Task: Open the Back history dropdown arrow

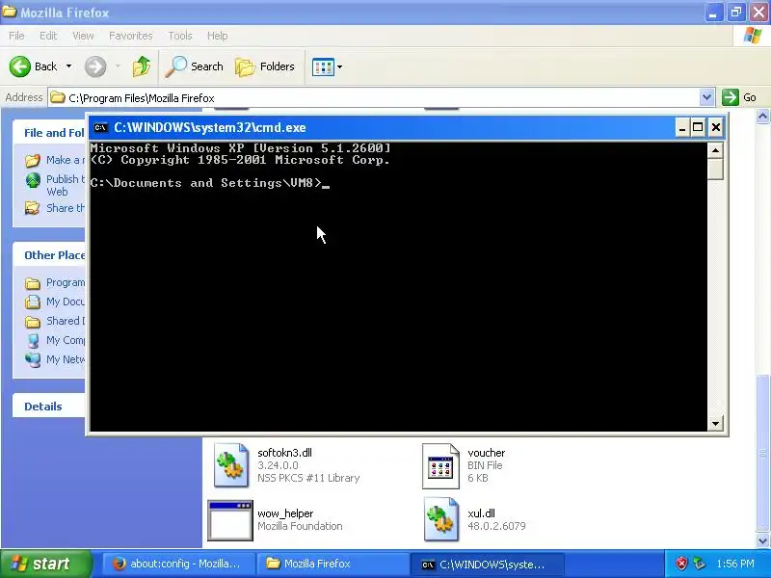Action: pos(68,66)
